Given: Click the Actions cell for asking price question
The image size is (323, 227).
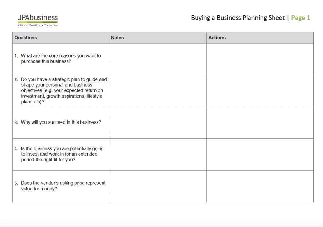Looking at the screenshot, I should click(260, 186).
